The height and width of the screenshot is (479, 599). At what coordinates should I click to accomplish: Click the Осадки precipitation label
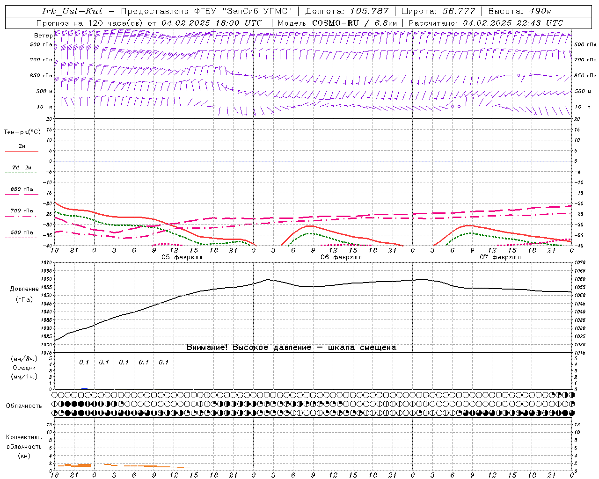pos(24,368)
